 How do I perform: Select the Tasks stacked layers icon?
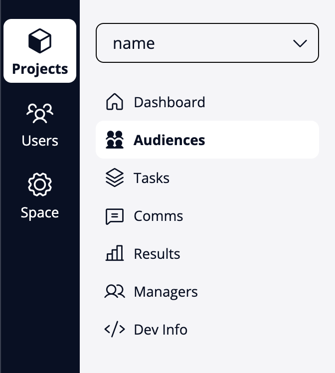pyautogui.click(x=115, y=178)
